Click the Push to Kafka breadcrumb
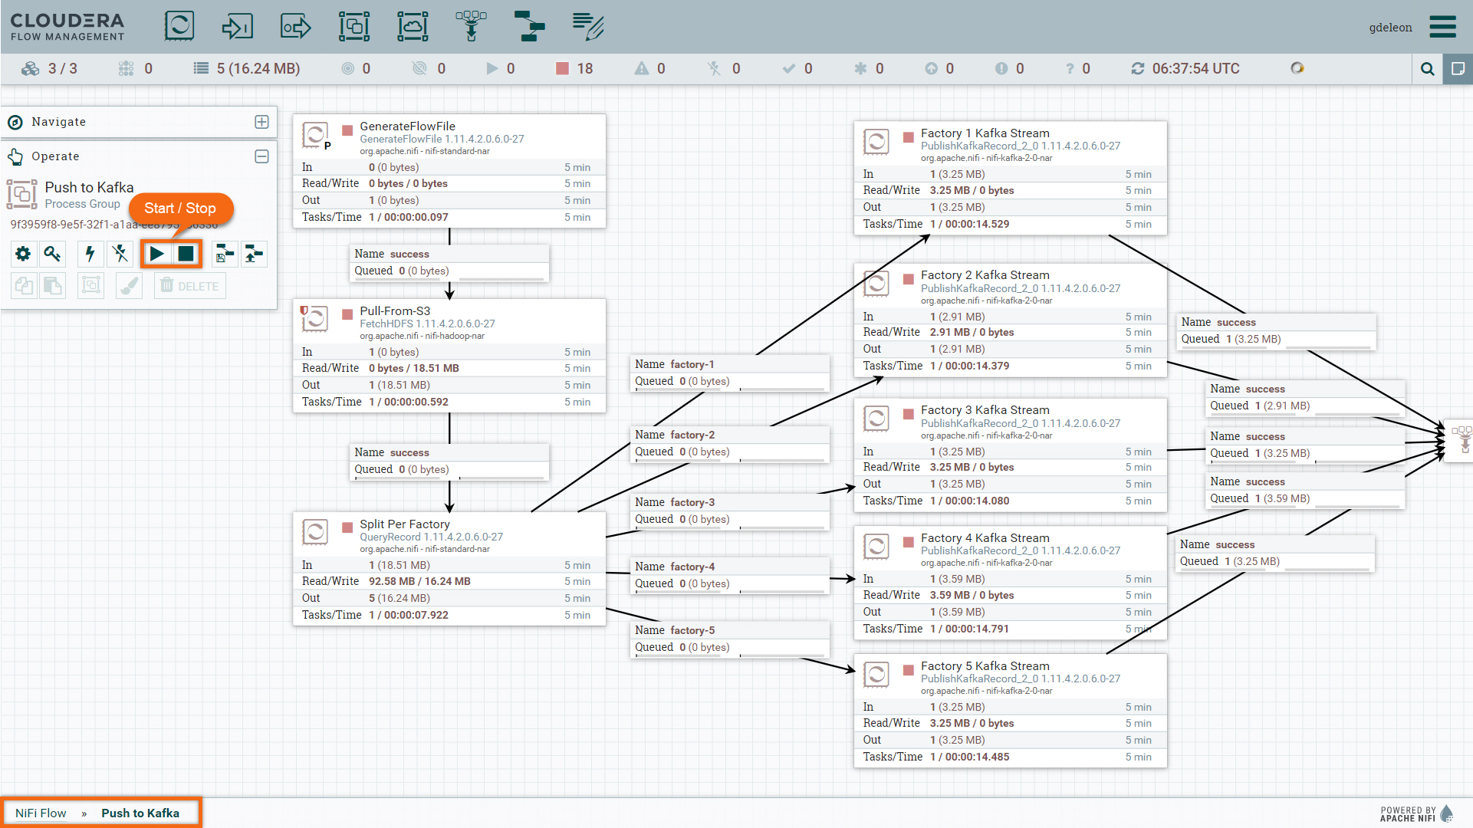 tap(140, 813)
